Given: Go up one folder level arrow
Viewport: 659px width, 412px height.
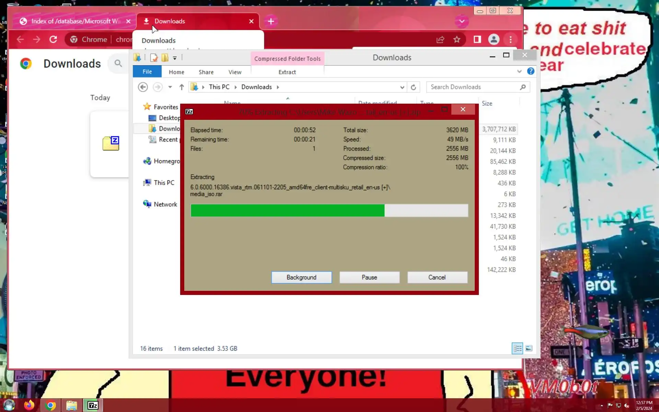Looking at the screenshot, I should 182,87.
